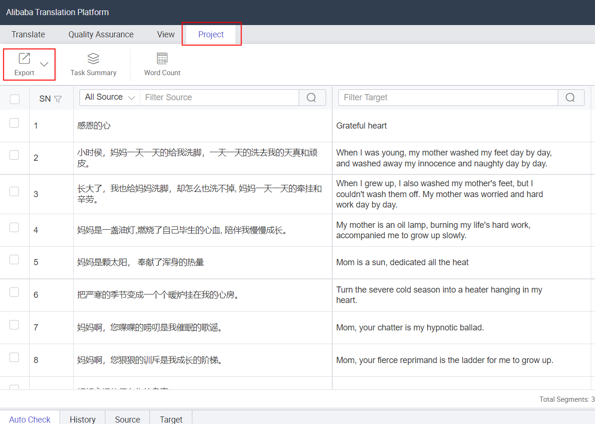595x424 pixels.
Task: Open the All Source dropdown
Action: coord(110,97)
